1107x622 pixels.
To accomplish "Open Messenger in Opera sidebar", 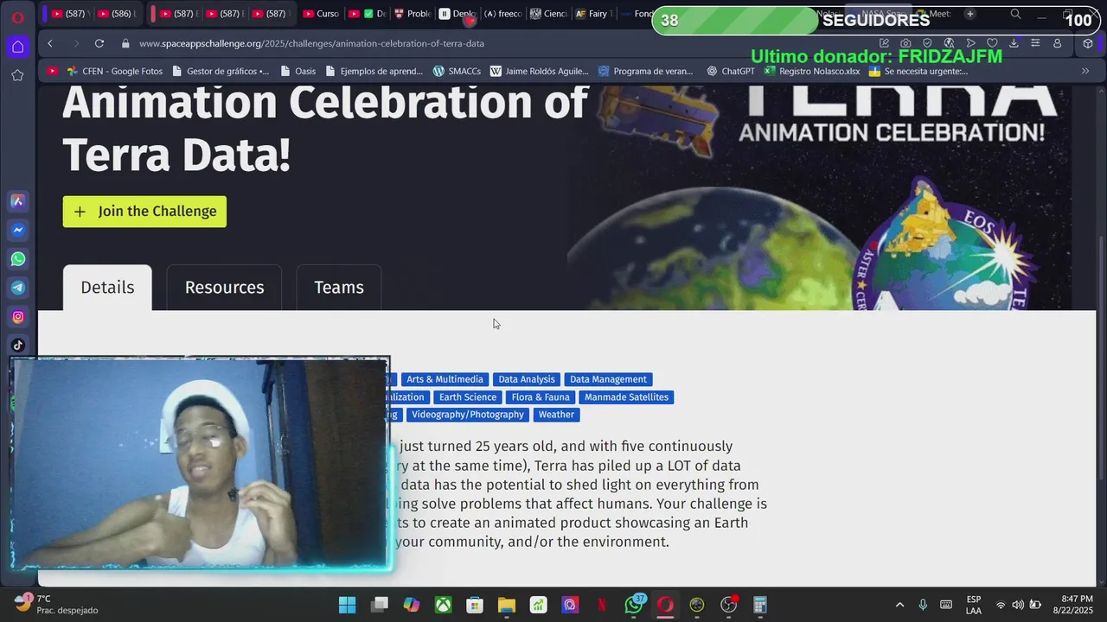I will (x=17, y=230).
